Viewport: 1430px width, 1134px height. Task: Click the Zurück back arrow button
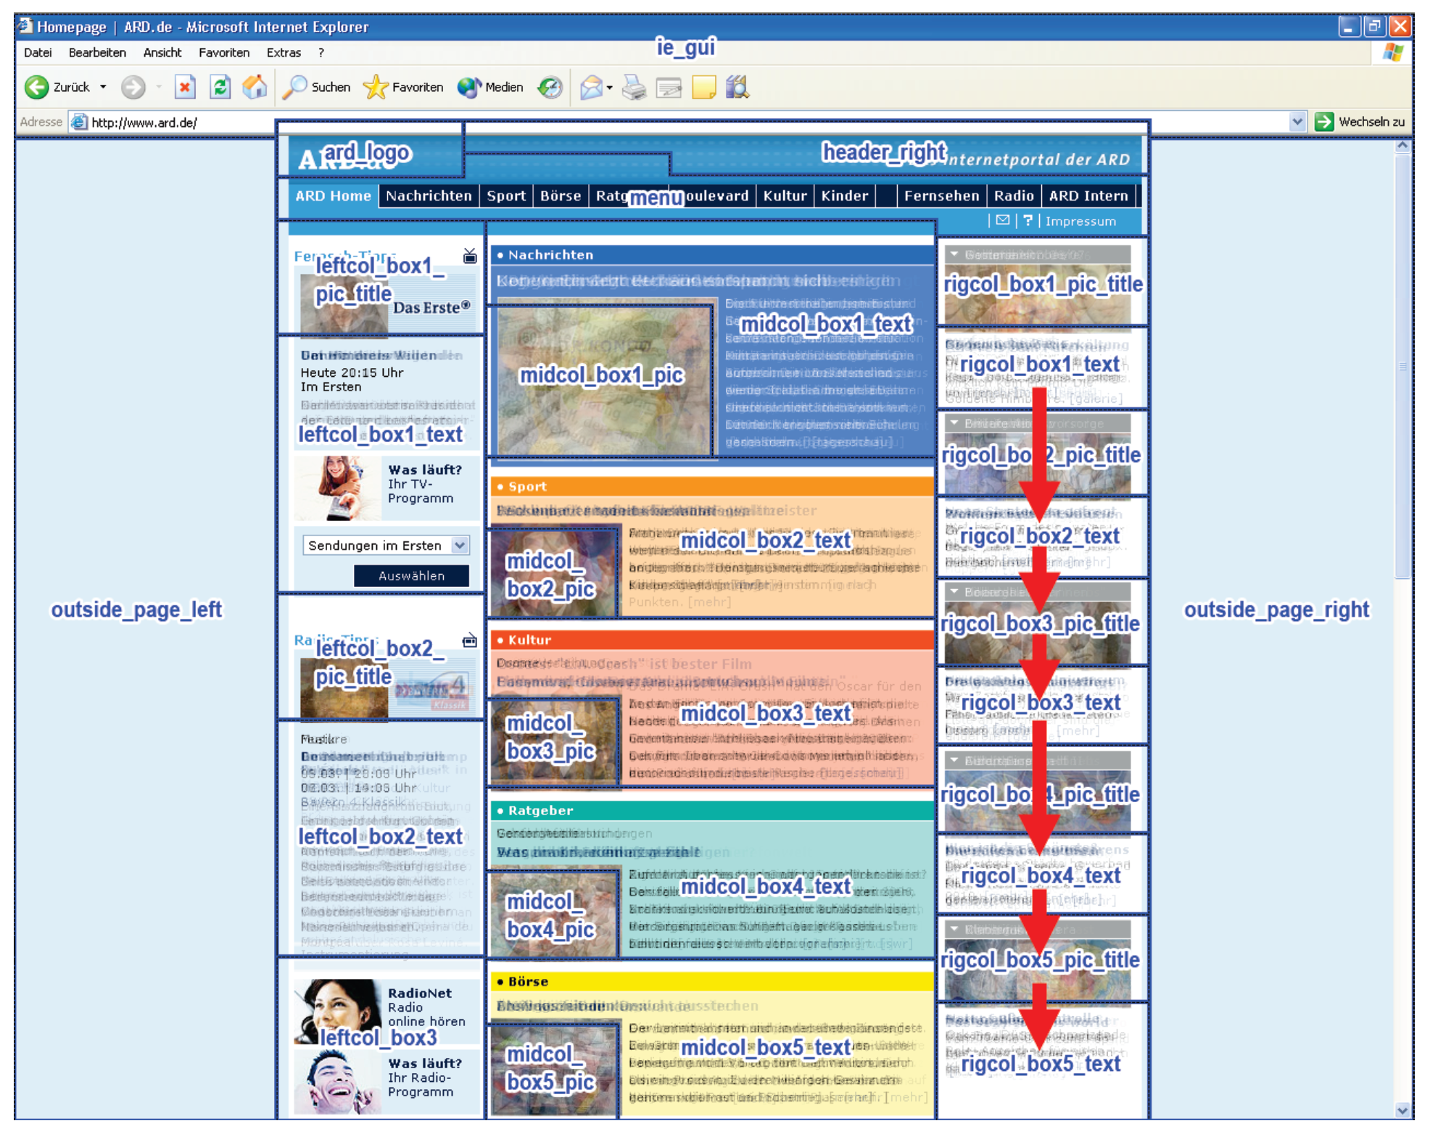click(38, 88)
